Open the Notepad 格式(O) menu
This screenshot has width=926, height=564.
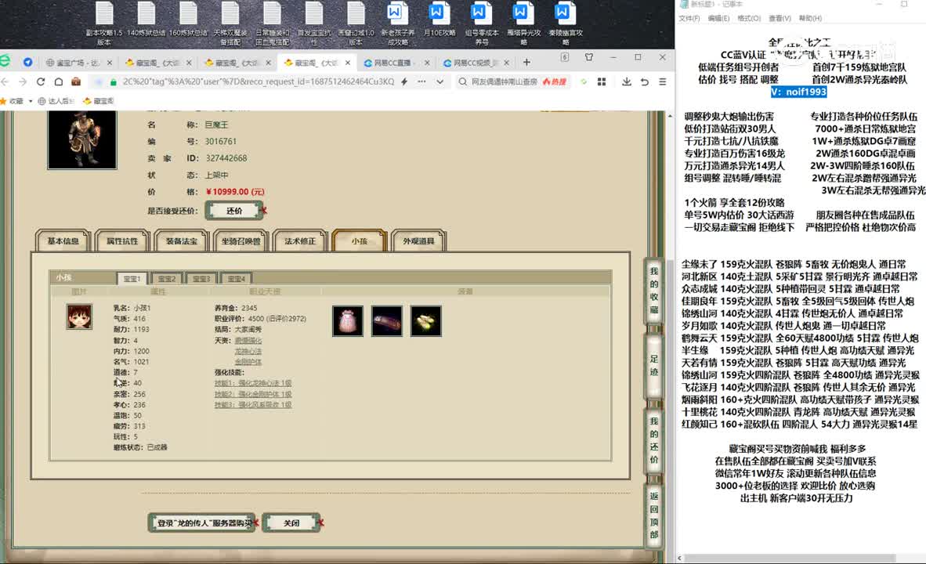[749, 18]
